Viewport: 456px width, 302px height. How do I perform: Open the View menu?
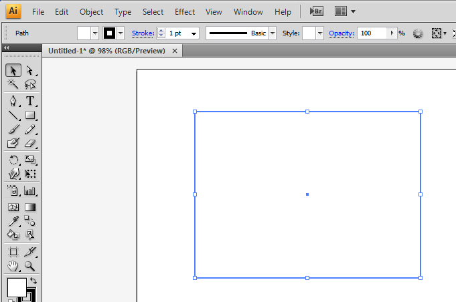coord(214,12)
